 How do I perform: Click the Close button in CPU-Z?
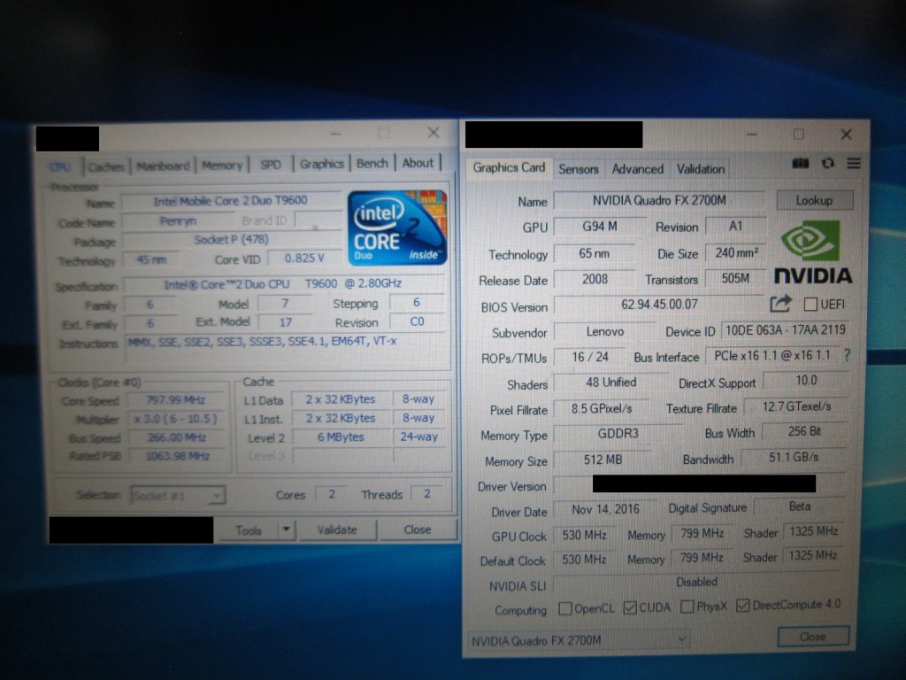tap(418, 529)
